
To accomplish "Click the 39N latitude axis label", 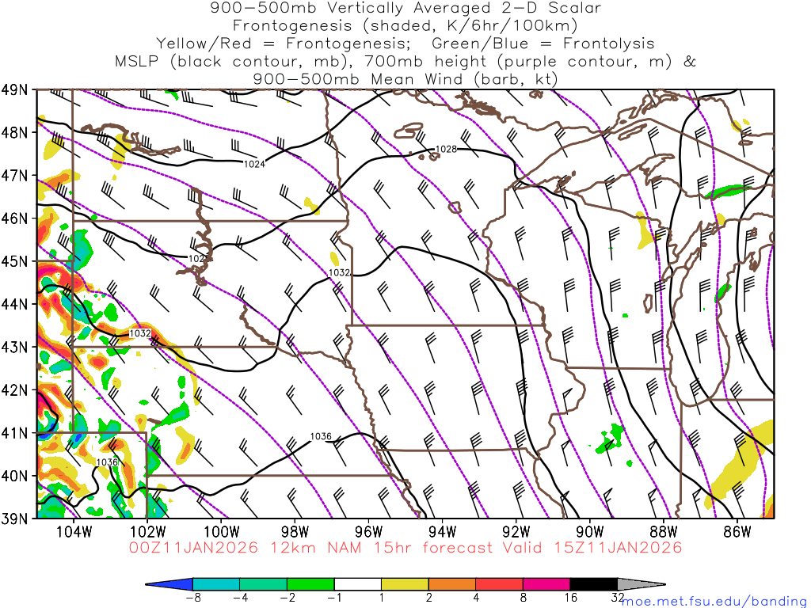I will (x=17, y=519).
